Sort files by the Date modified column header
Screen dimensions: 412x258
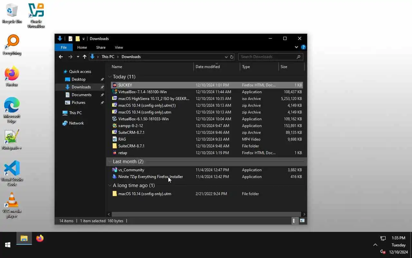(217, 67)
